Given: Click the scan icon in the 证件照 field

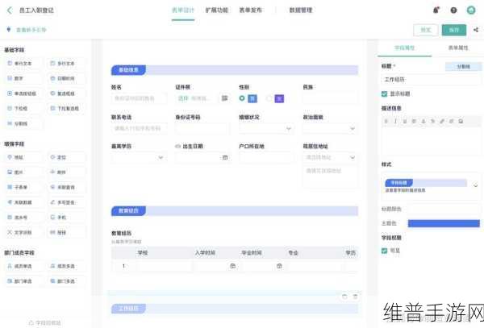Looking at the screenshot, I should pyautogui.click(x=225, y=98).
